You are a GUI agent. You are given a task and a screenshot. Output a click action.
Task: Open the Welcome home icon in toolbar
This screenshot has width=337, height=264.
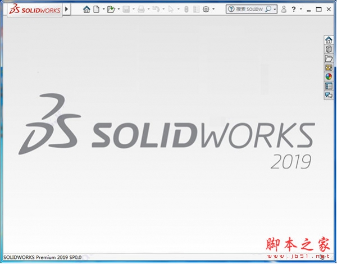tap(86, 9)
